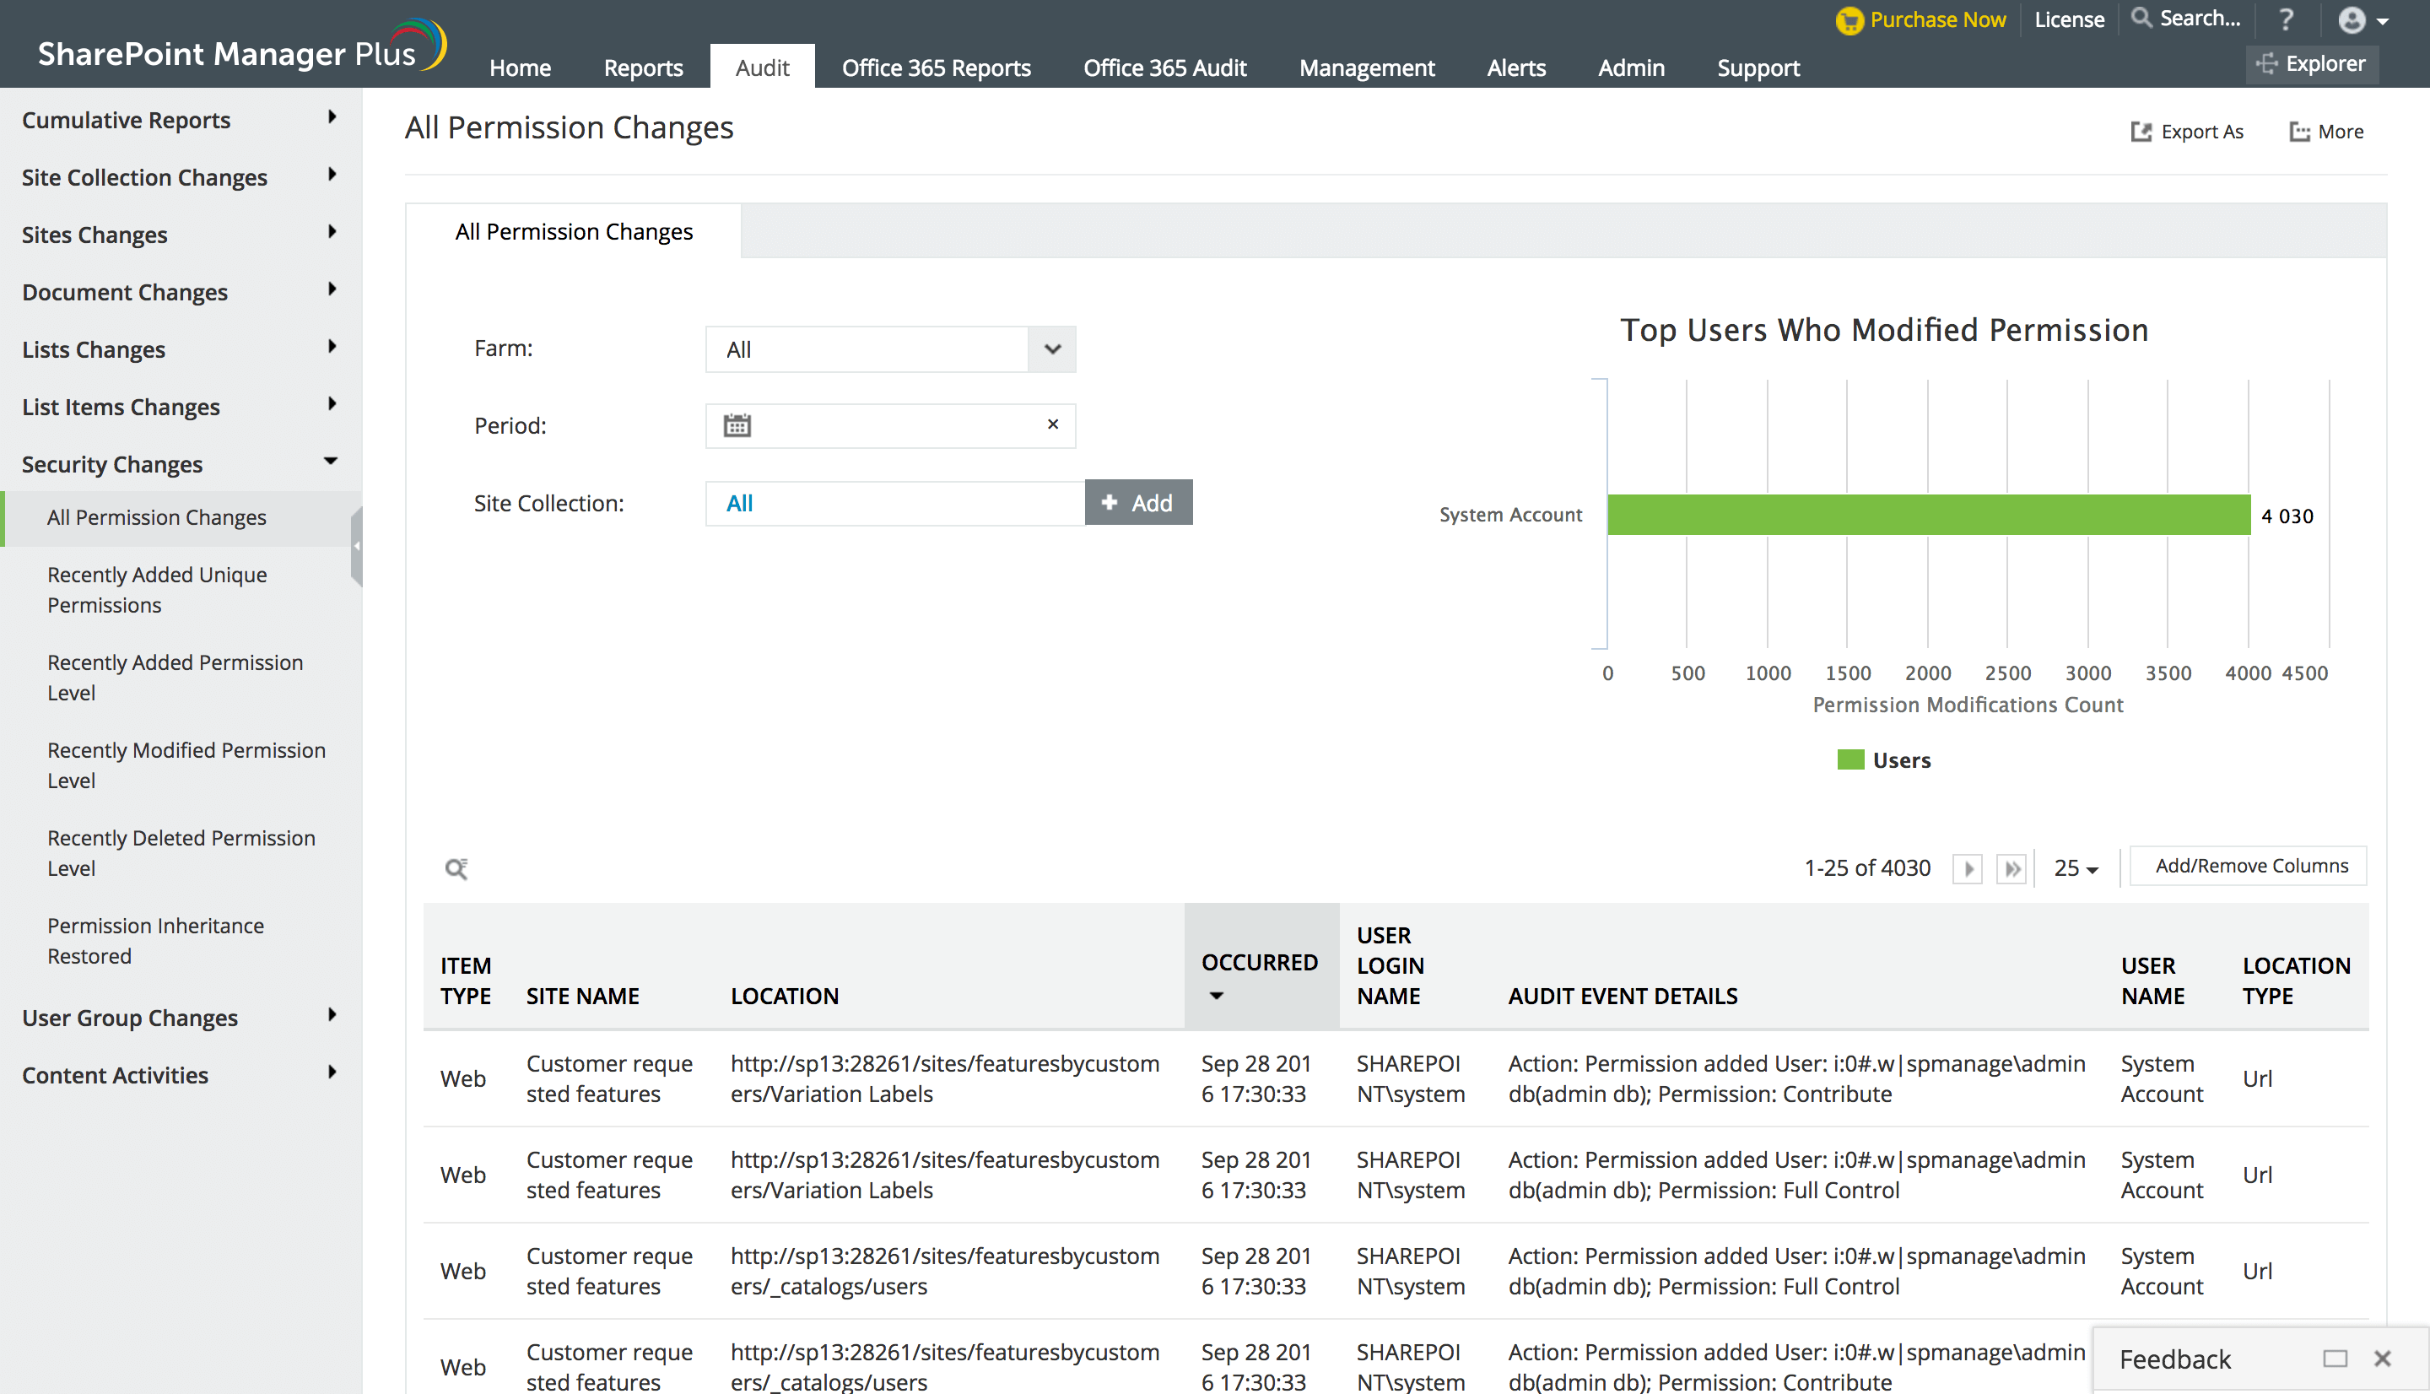Click the table search magnifier icon

456,868
